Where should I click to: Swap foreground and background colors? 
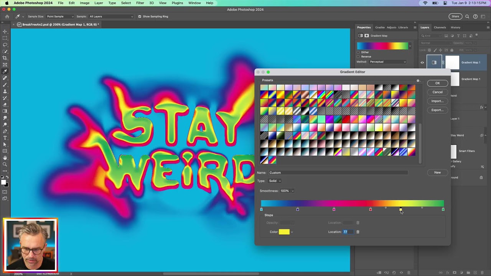tap(7, 177)
